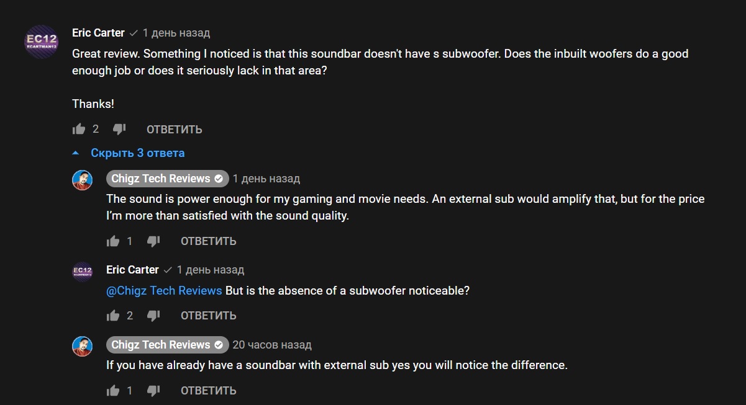Reply to Chigz comment about external sub amplifying
The height and width of the screenshot is (405, 746).
[x=208, y=241]
